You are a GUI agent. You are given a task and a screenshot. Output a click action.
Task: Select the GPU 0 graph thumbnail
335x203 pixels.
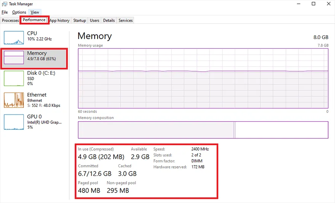point(14,122)
